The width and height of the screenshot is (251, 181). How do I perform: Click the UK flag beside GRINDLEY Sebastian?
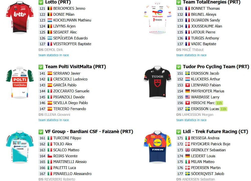coord(188,150)
